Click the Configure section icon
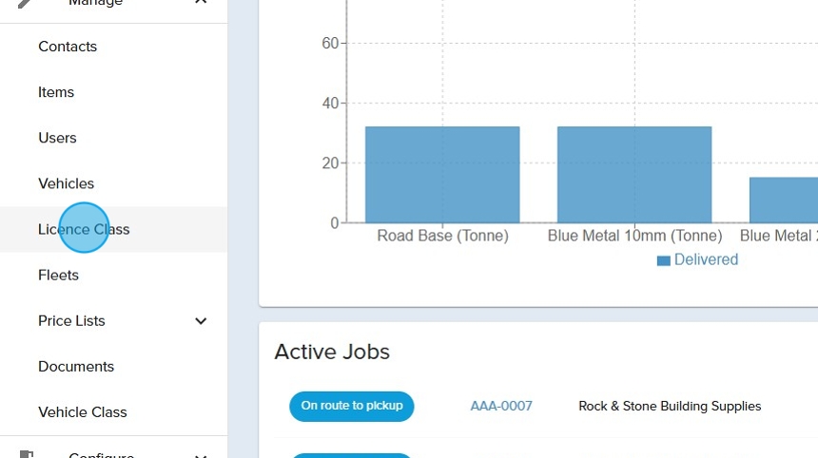Image resolution: width=818 pixels, height=458 pixels. (x=27, y=454)
